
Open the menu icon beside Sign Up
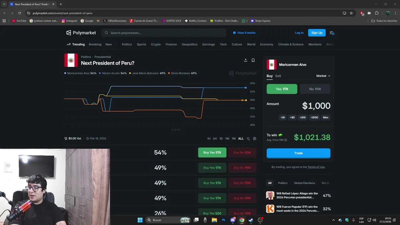click(x=332, y=33)
